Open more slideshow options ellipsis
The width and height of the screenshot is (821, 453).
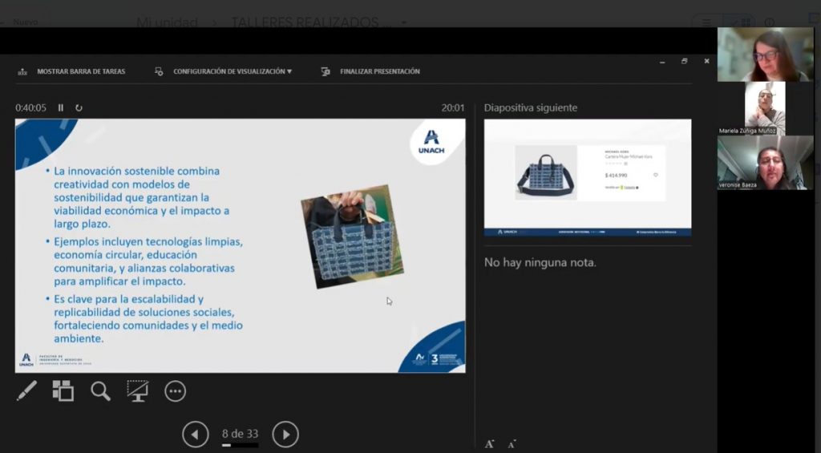(175, 390)
